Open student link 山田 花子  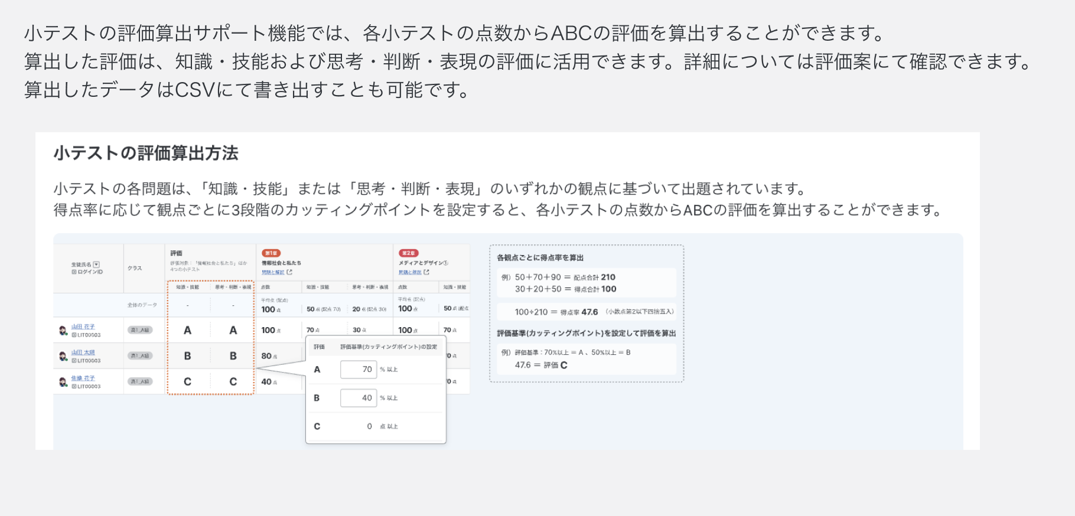[x=83, y=326]
